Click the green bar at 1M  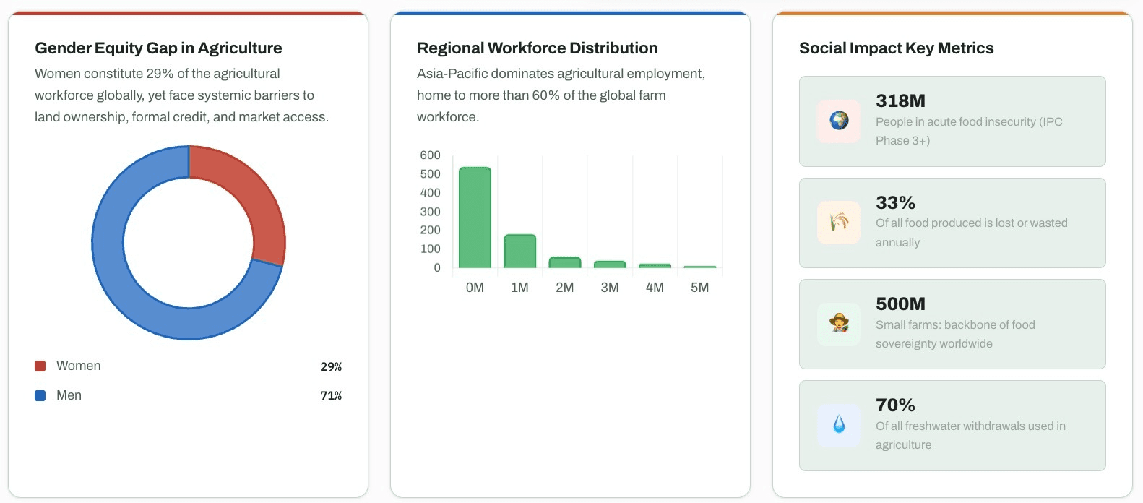coord(519,252)
